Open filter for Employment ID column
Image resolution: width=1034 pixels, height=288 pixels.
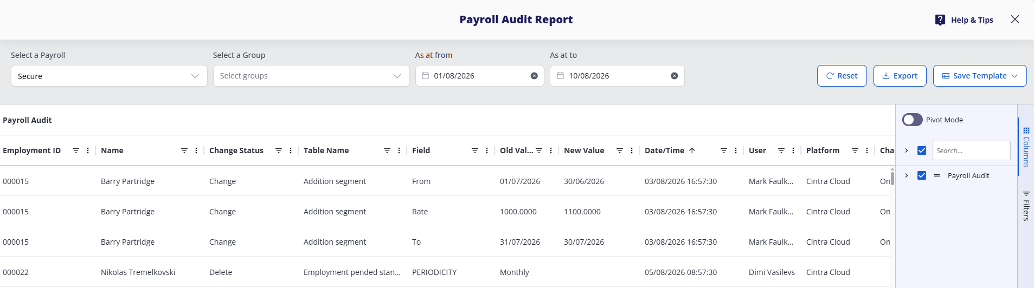pos(76,150)
